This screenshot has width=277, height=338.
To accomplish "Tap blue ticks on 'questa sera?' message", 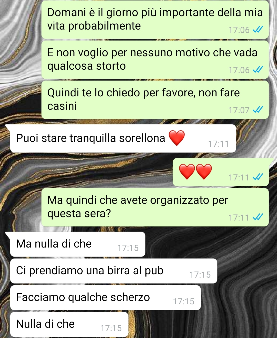I will pyautogui.click(x=258, y=217).
